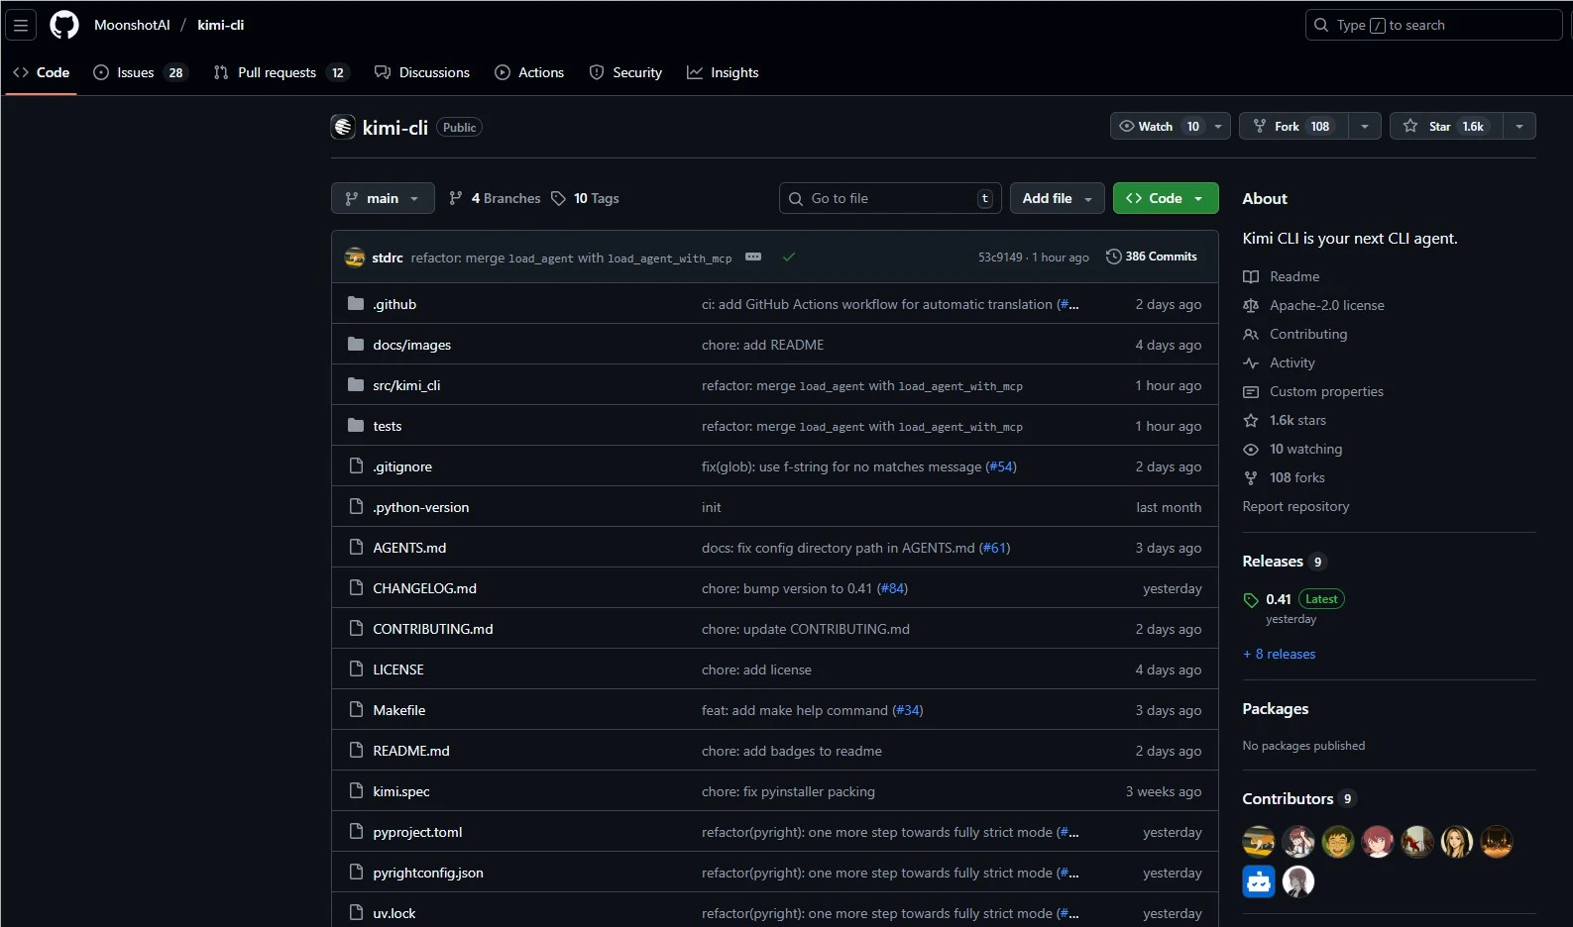Open the main branch selector dropdown
1573x927 pixels.
pyautogui.click(x=383, y=198)
